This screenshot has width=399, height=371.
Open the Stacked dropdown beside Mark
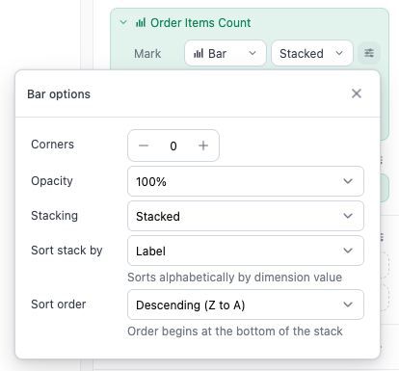(x=312, y=53)
